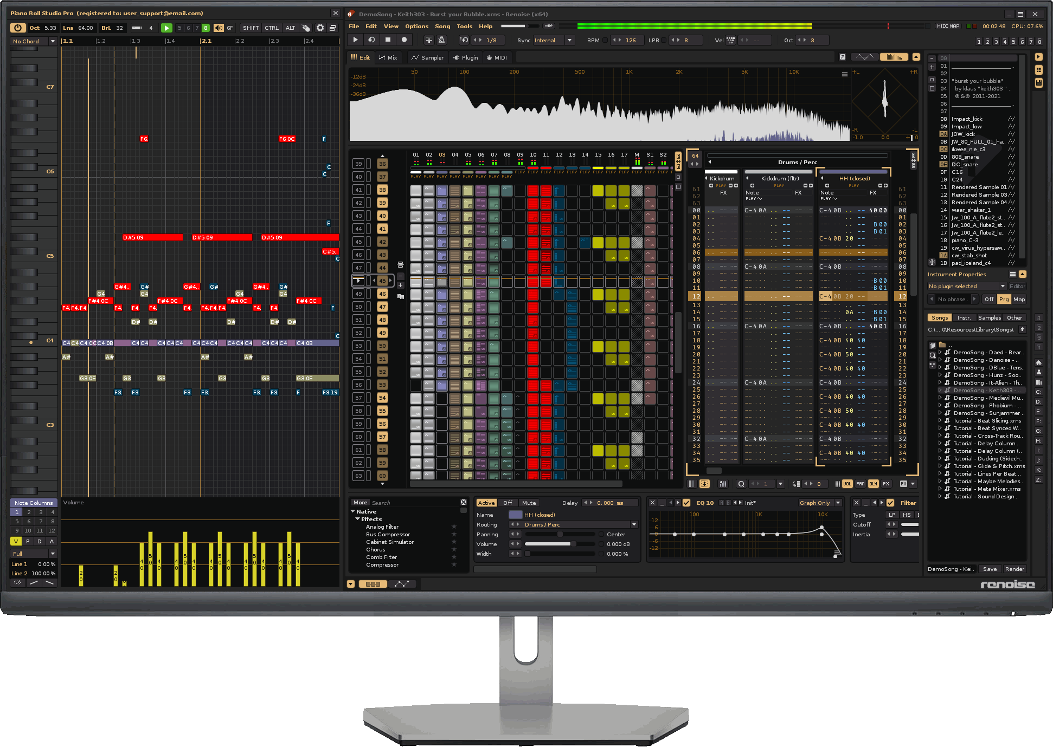Open the Sync Internal dropdown
1053x747 pixels.
(554, 40)
